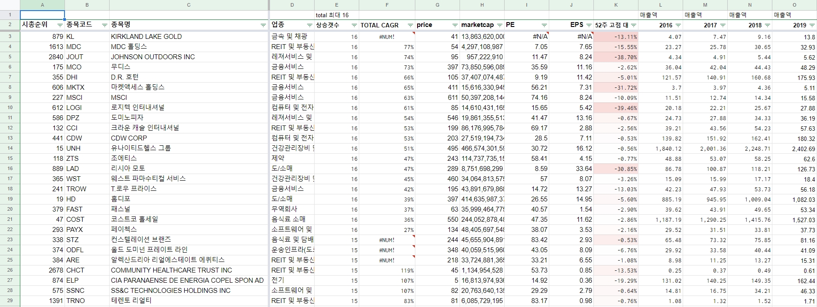
Task: Click cell 'total 최대 16'
Action: click(336, 15)
